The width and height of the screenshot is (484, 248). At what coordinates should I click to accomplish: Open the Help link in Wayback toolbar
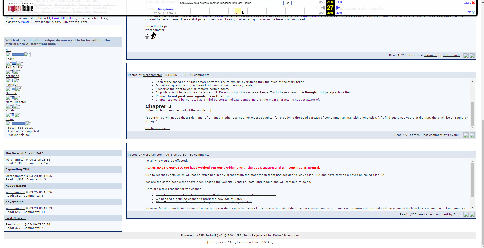click(x=468, y=12)
